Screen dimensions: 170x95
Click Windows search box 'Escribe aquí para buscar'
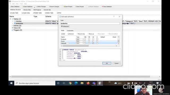coord(35,83)
